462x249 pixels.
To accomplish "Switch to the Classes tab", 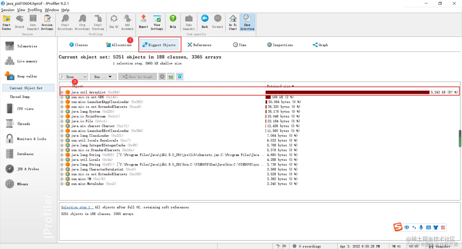I will click(79, 45).
